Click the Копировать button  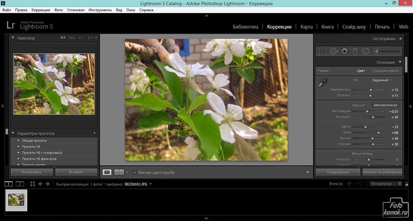tap(31, 172)
